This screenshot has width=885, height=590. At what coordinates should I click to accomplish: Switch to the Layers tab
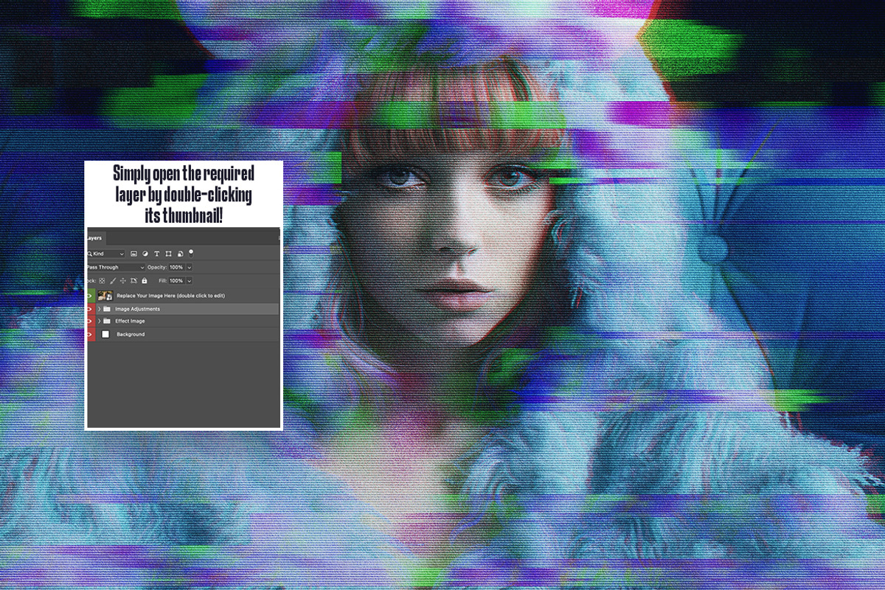(x=94, y=238)
